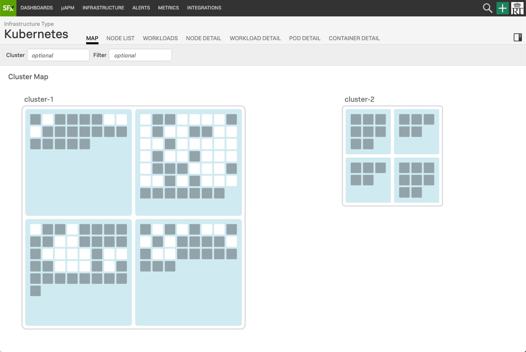Click the cluster-1 label
The height and width of the screenshot is (352, 526).
click(39, 99)
